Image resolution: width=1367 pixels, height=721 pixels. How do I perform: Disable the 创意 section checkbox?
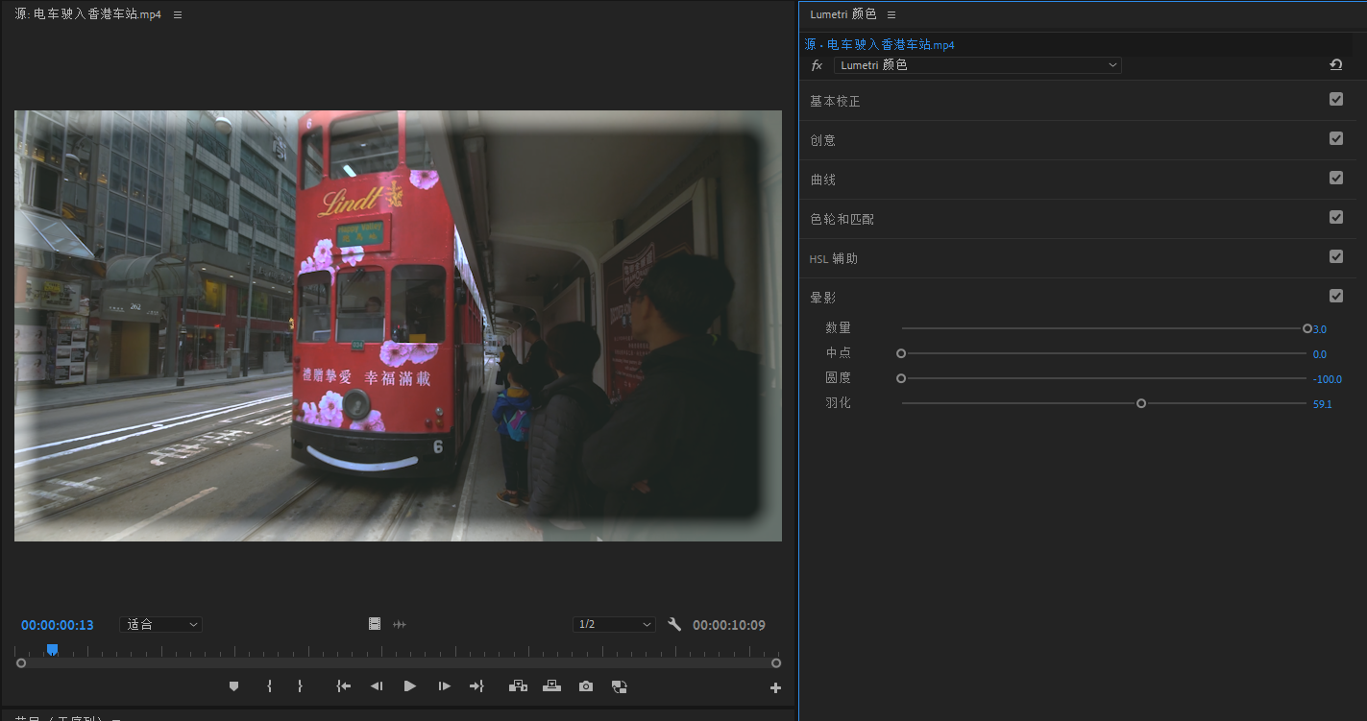1336,138
